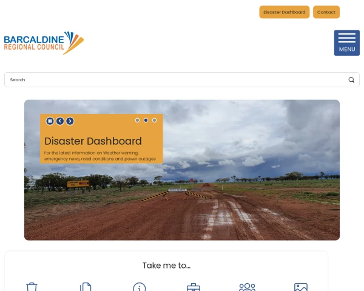364x291 pixels.
Task: Click the magnifying glass search icon
Action: (351, 80)
